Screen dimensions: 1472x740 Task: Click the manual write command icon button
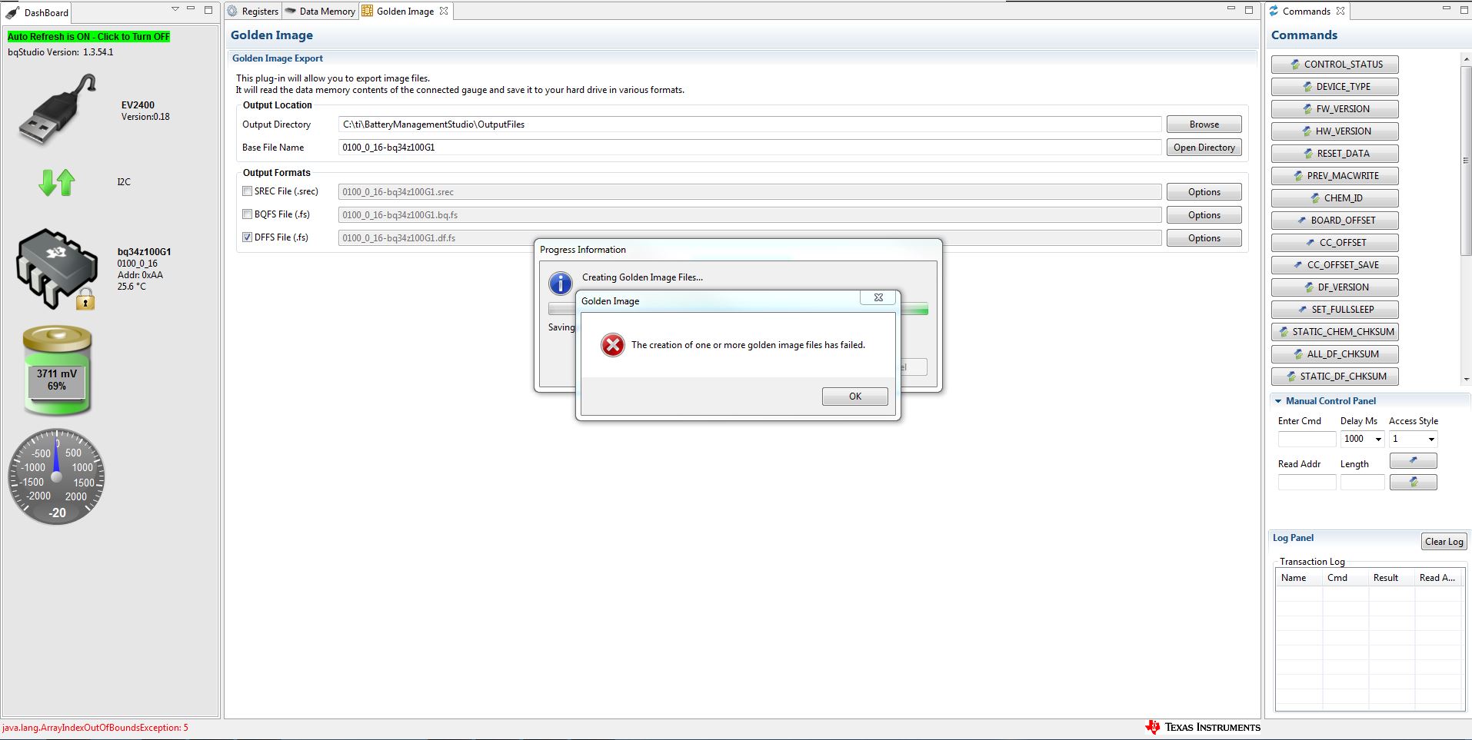coord(1413,461)
